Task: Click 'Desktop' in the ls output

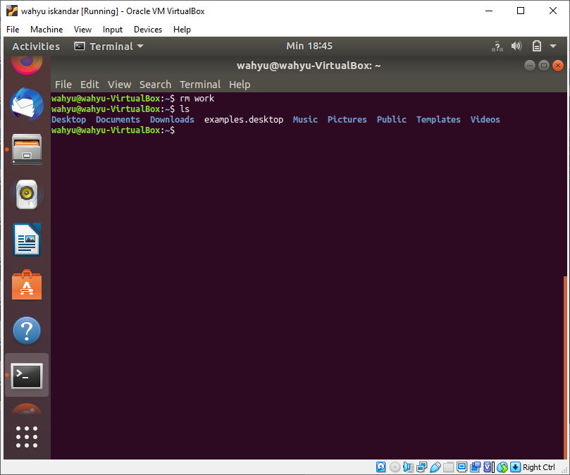Action: [69, 119]
